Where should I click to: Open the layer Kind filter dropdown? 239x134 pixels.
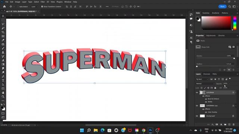click(x=202, y=79)
